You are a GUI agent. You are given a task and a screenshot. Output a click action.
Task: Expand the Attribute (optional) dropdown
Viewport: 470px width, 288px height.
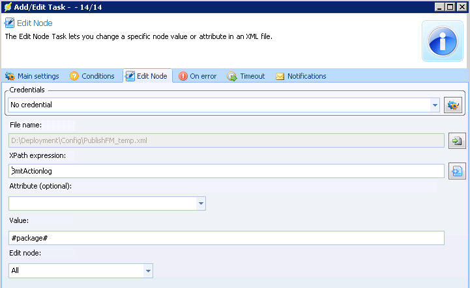click(200, 203)
